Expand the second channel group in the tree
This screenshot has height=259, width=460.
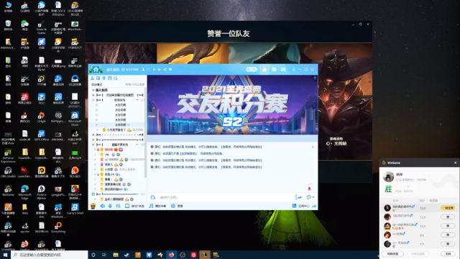click(x=93, y=95)
